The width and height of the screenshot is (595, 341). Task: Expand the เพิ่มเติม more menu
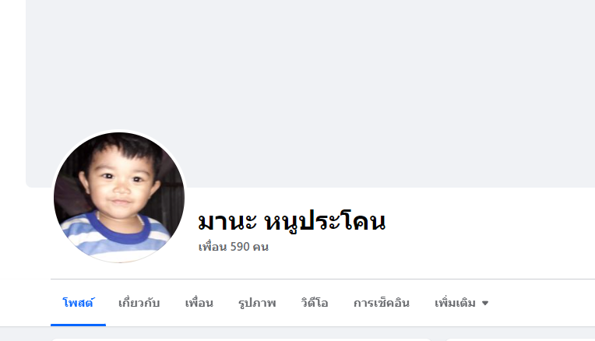click(x=461, y=303)
